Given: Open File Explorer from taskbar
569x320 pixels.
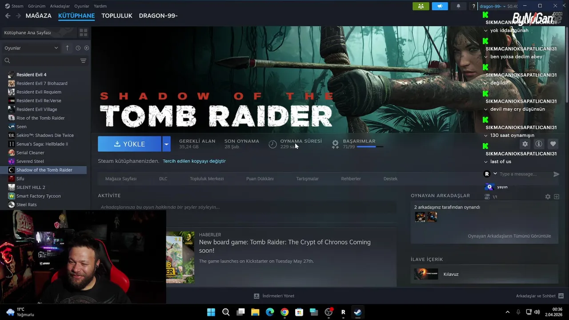Looking at the screenshot, I should point(255,312).
